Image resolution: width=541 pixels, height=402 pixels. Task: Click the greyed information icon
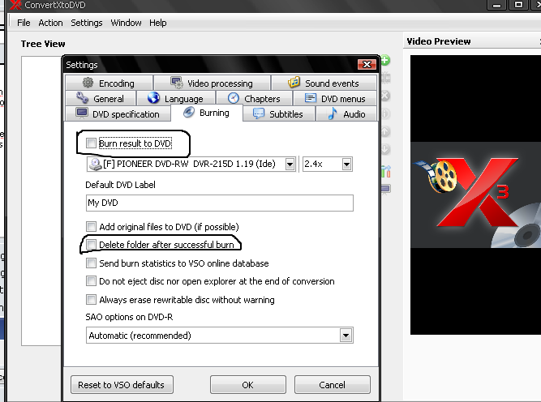[385, 113]
